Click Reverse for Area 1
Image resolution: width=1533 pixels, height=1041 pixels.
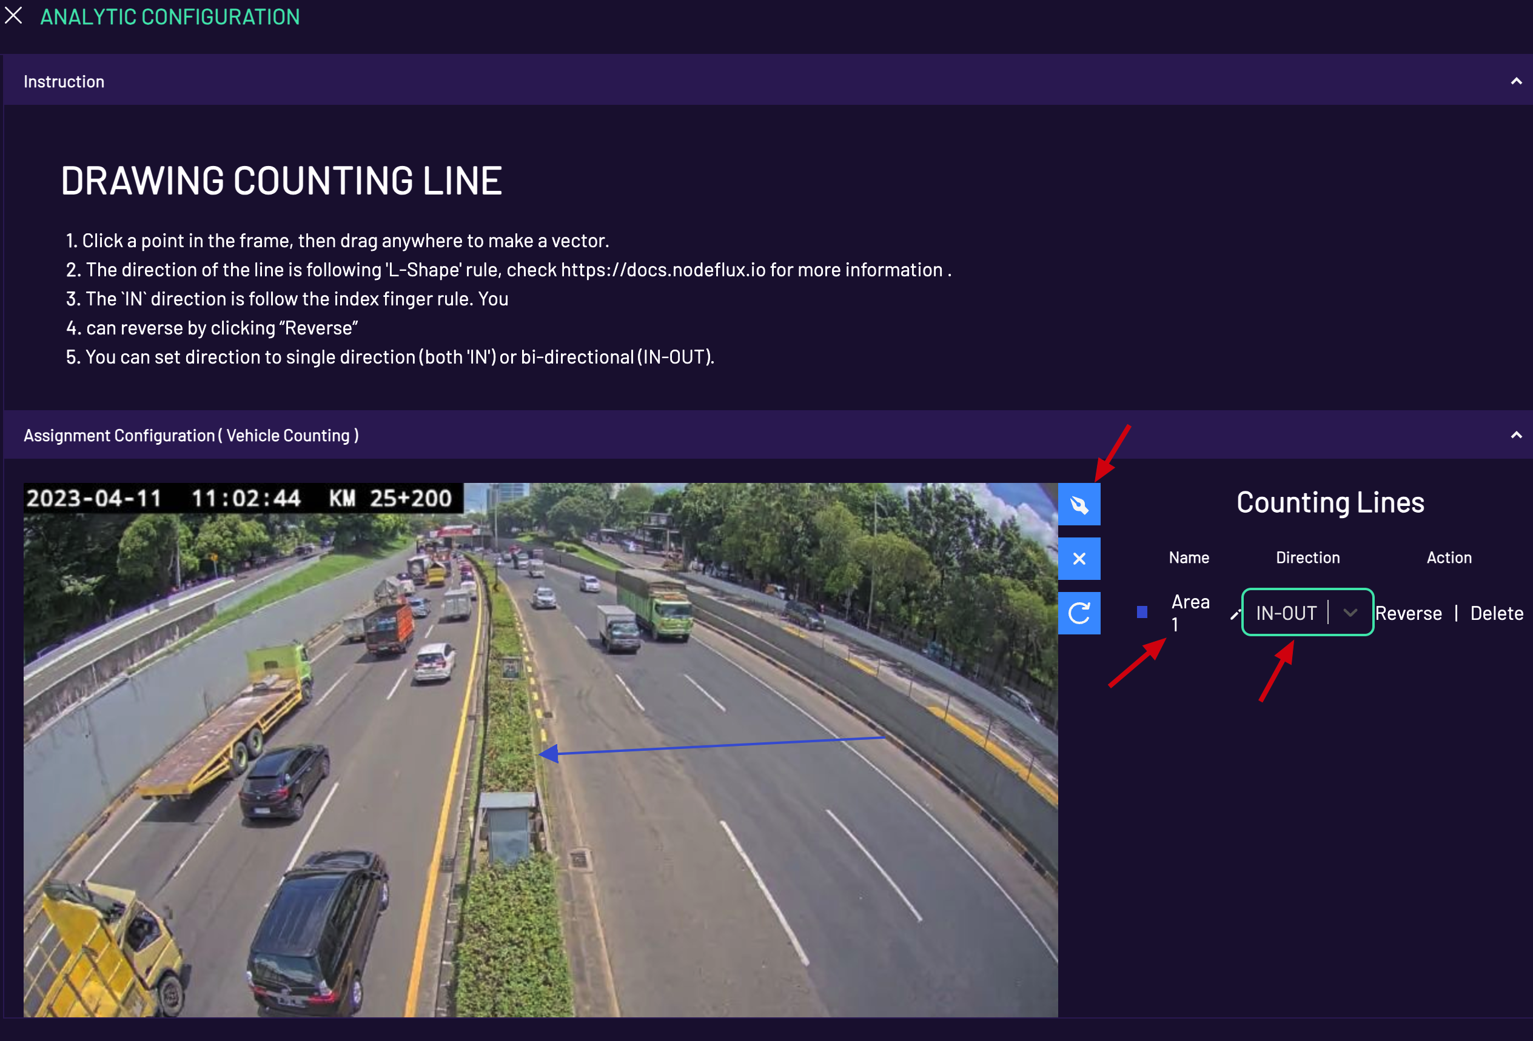pos(1407,613)
